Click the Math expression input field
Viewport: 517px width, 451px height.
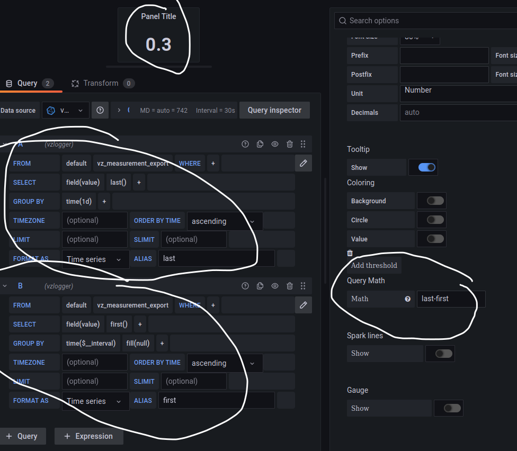pos(450,299)
